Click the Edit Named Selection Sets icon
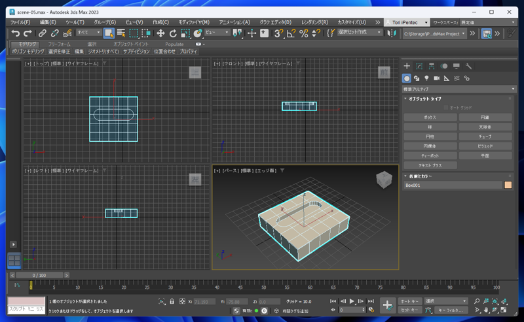This screenshot has width=524, height=322. pyautogui.click(x=330, y=33)
